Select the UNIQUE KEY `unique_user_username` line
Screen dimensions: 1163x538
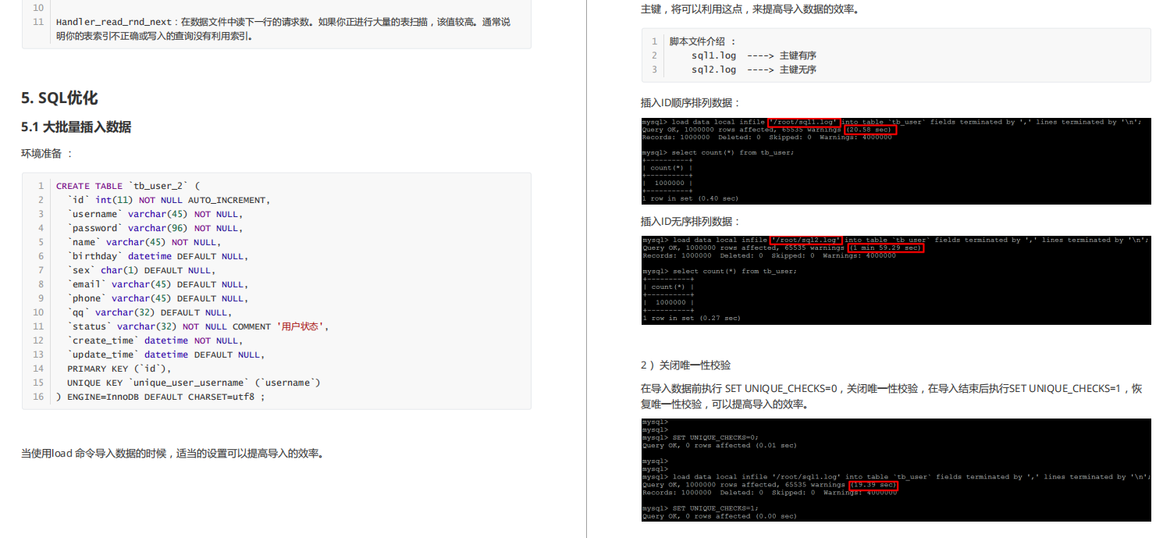[194, 383]
